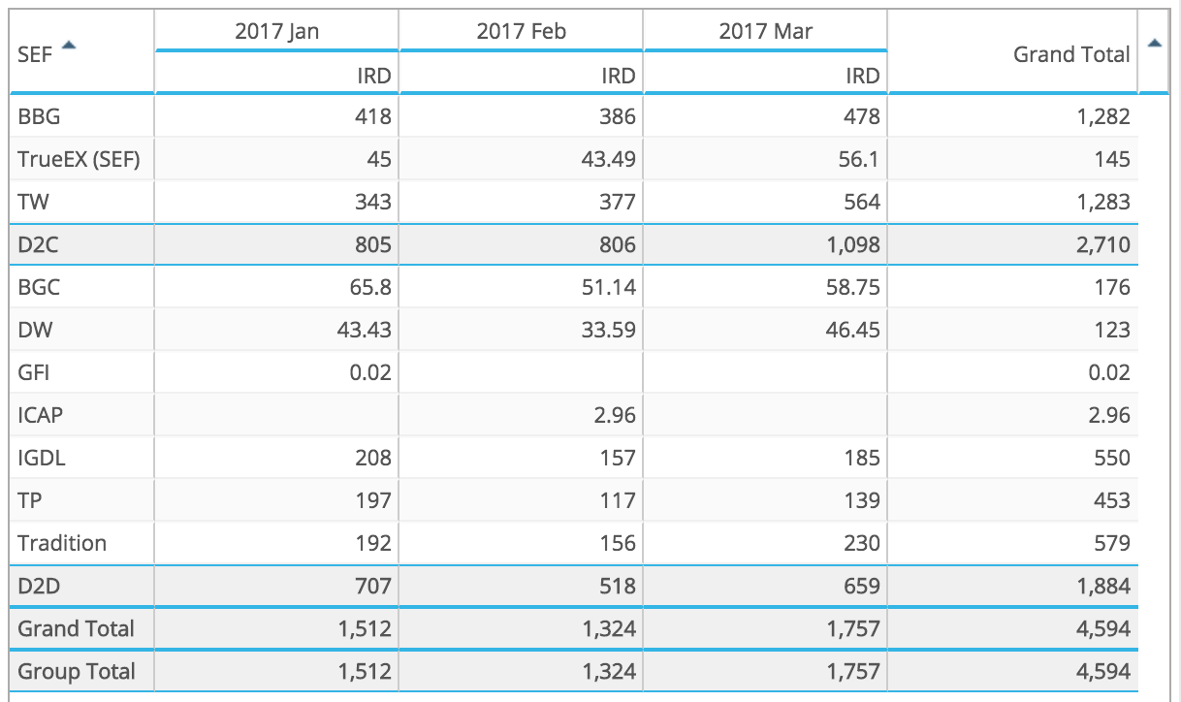Click Tradition's 2017 Mar value 230
Image resolution: width=1181 pixels, height=702 pixels.
pyautogui.click(x=862, y=543)
